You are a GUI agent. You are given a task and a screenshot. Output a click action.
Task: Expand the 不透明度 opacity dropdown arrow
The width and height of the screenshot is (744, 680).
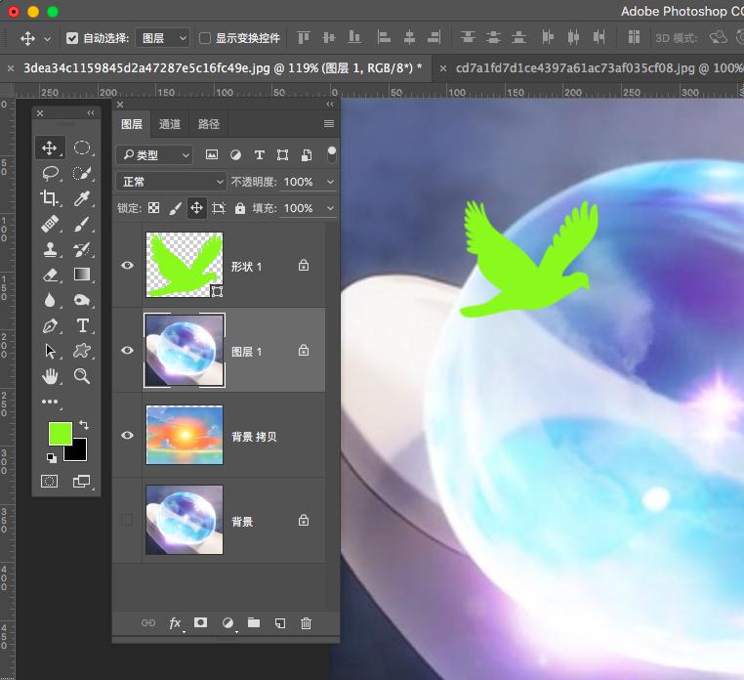point(329,182)
